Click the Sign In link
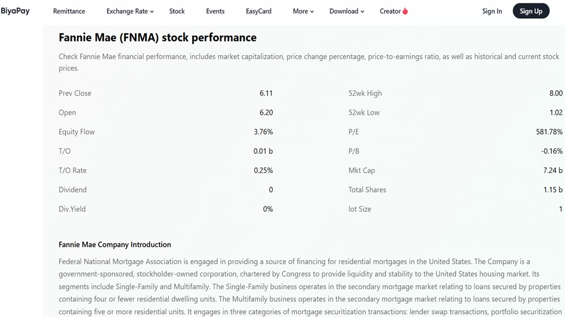 (x=492, y=11)
